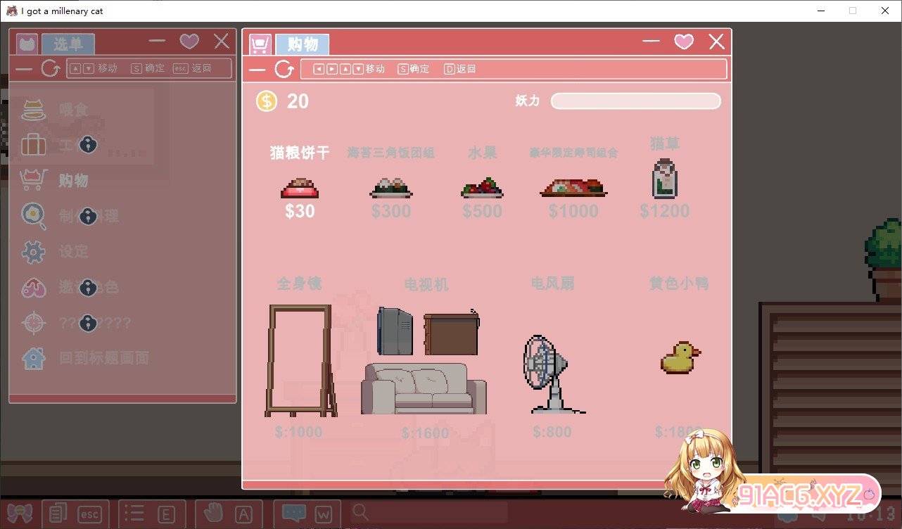Click the hand action button on bottom bar
The height and width of the screenshot is (529, 902).
[x=208, y=514]
